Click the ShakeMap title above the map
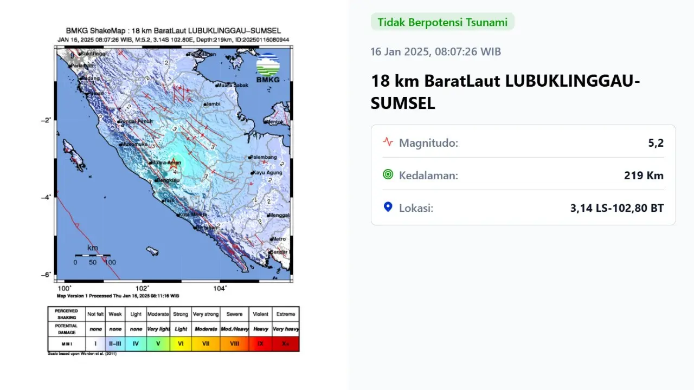 click(x=173, y=31)
